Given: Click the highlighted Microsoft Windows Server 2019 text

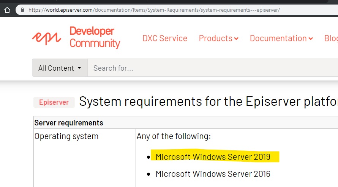Looking at the screenshot, I should tap(213, 156).
